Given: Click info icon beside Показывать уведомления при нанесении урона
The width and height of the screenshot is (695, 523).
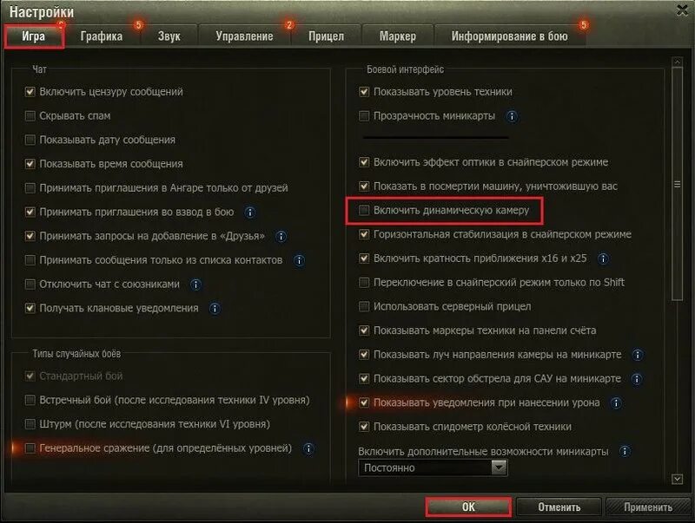Looking at the screenshot, I should [x=616, y=403].
